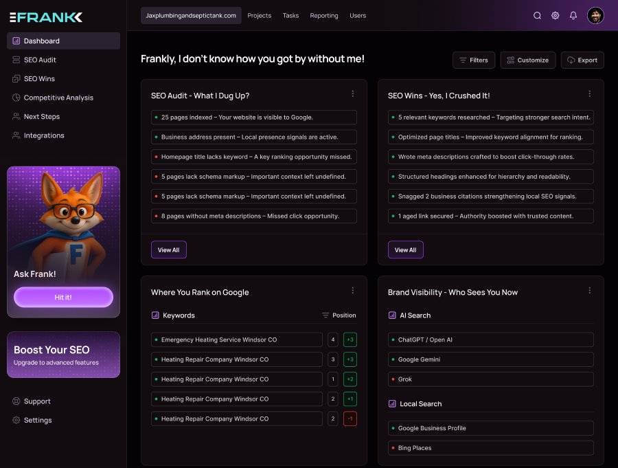Select the ChatGPT / Open AI row
618x468 pixels.
point(490,339)
